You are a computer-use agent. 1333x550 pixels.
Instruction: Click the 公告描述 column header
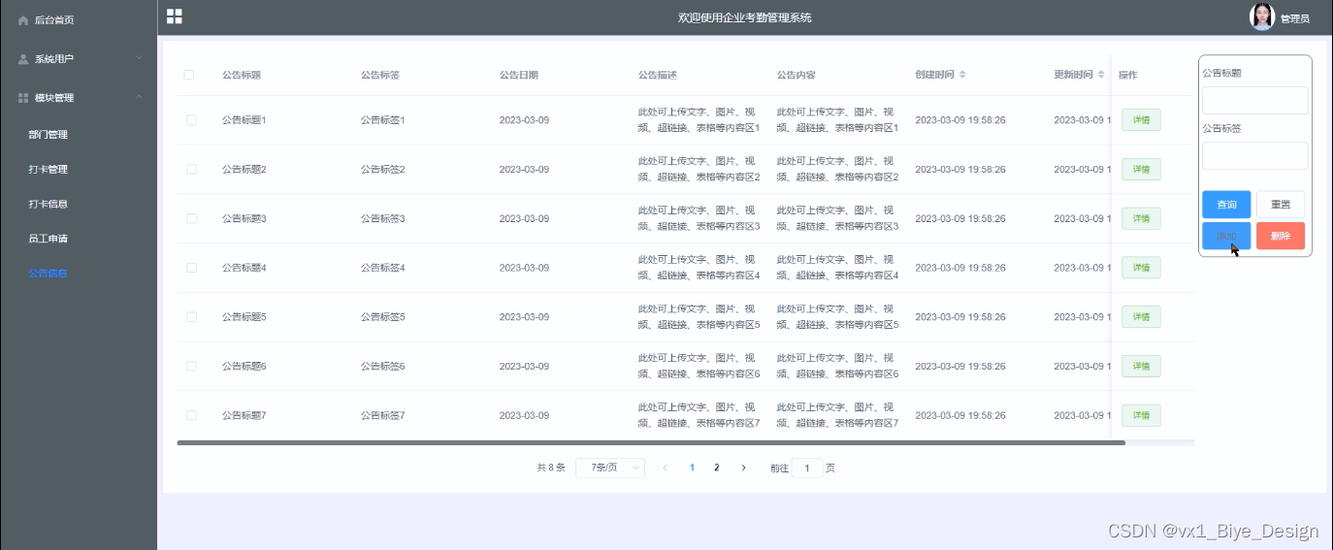(x=657, y=75)
